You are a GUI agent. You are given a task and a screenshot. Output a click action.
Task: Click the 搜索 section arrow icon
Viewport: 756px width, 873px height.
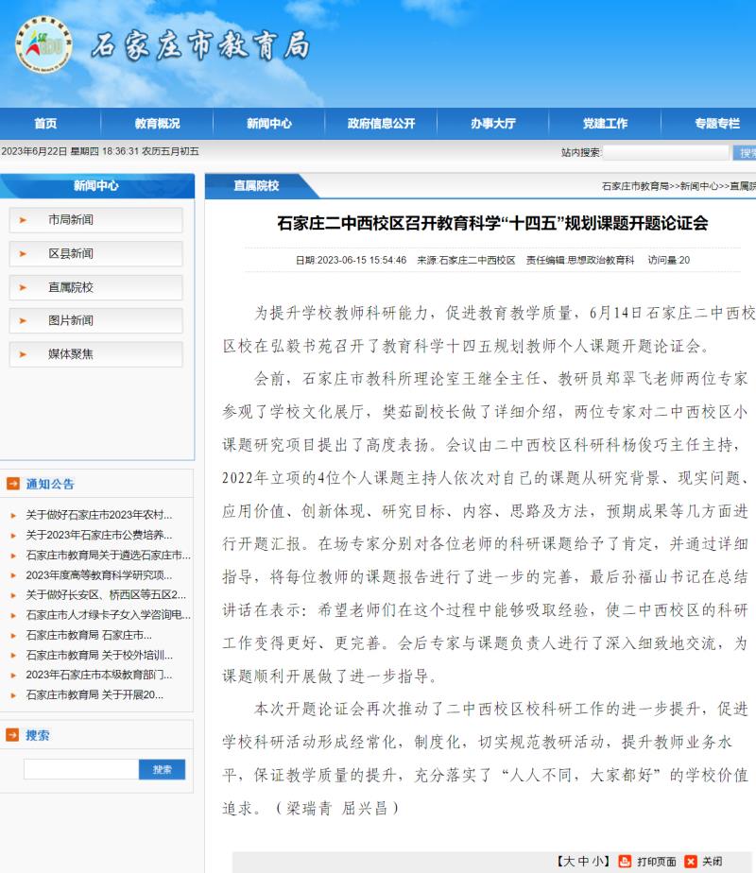13,735
